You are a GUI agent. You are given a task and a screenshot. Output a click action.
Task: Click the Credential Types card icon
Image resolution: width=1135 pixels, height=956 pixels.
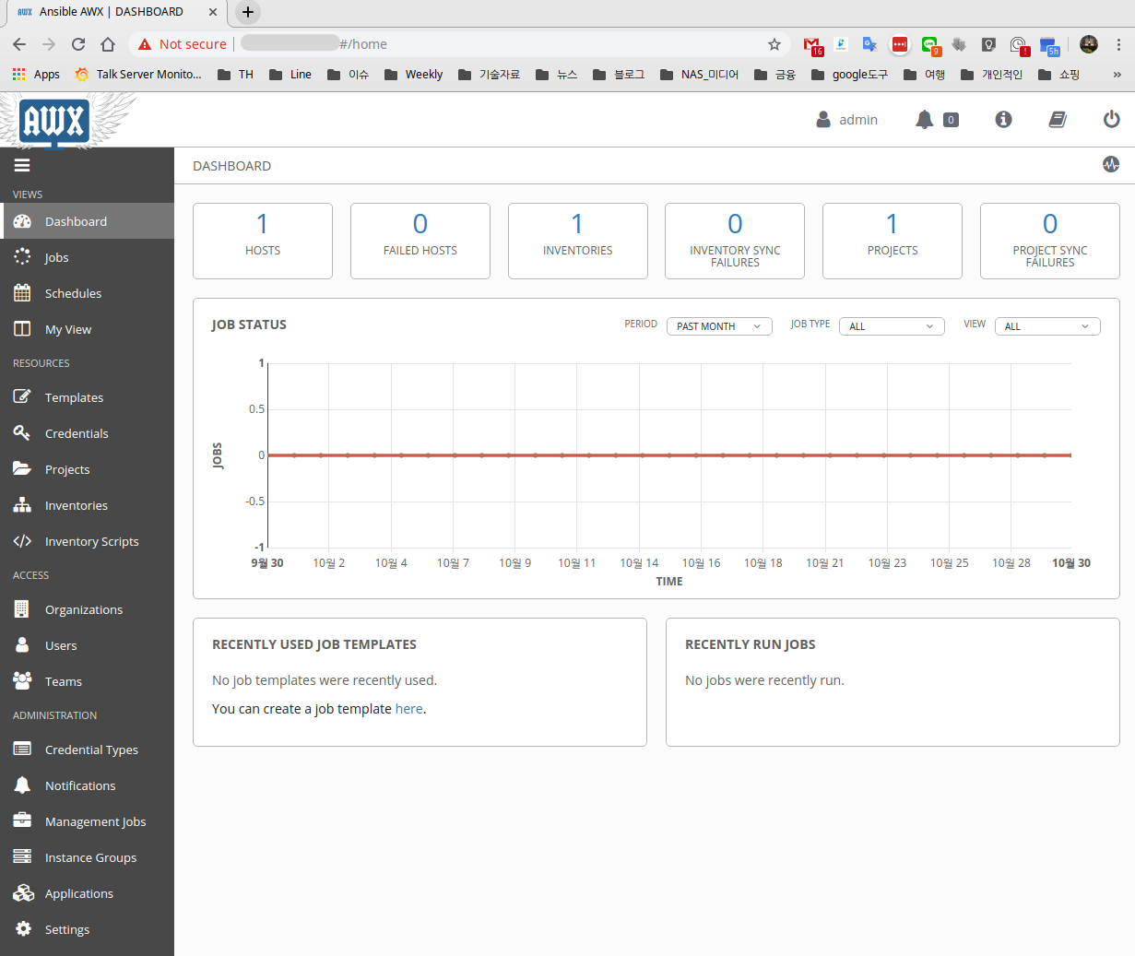point(22,749)
